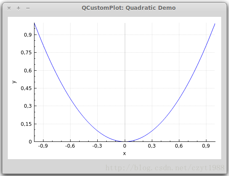
Task: Maximize the window with the plus button
Action: click(18, 8)
